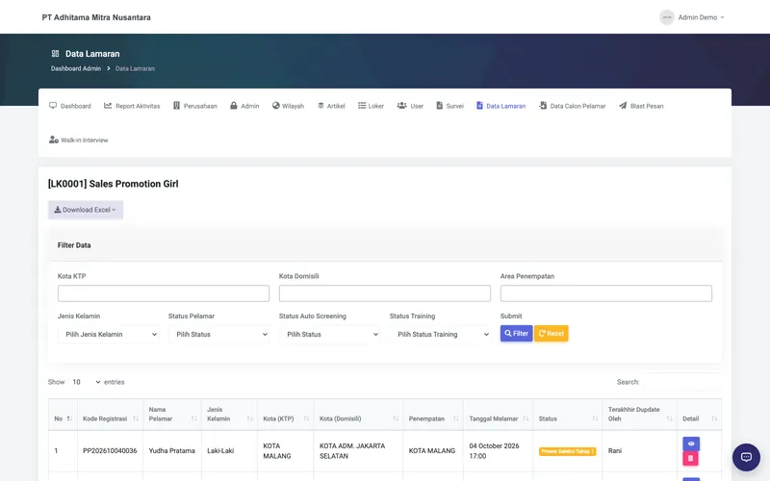
Task: Click the Data Calon Pelamar import icon
Action: click(543, 106)
